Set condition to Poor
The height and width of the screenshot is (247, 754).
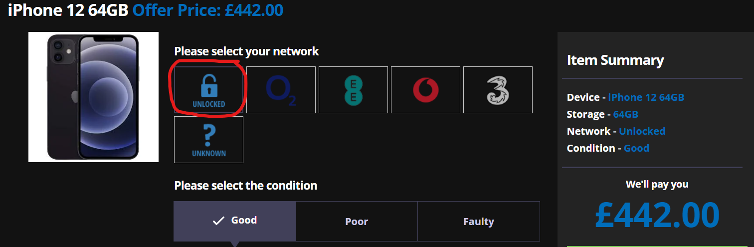(x=357, y=222)
